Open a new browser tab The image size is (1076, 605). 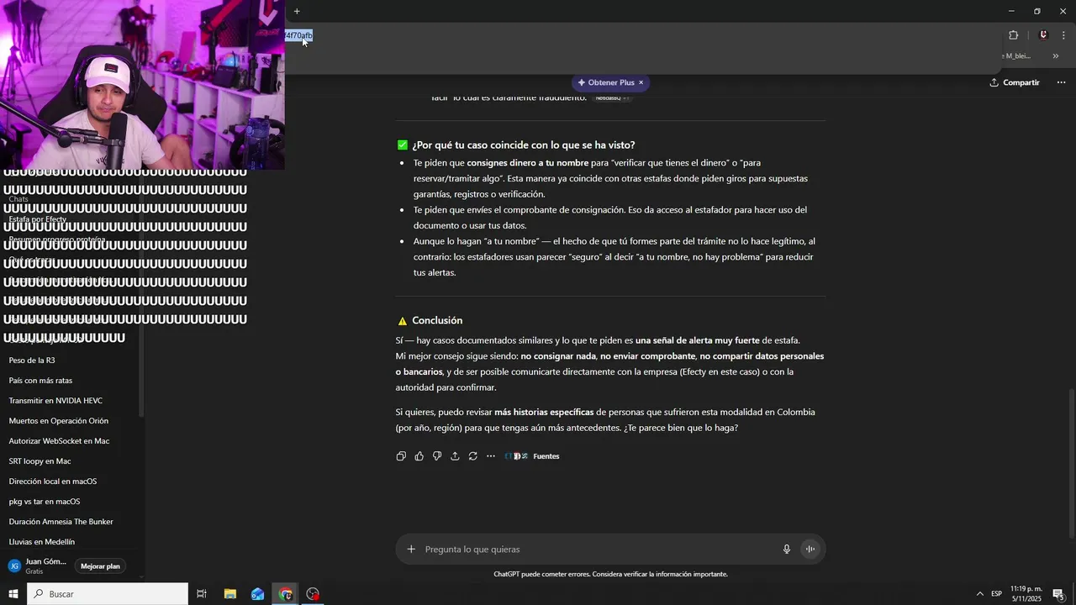[x=297, y=11]
